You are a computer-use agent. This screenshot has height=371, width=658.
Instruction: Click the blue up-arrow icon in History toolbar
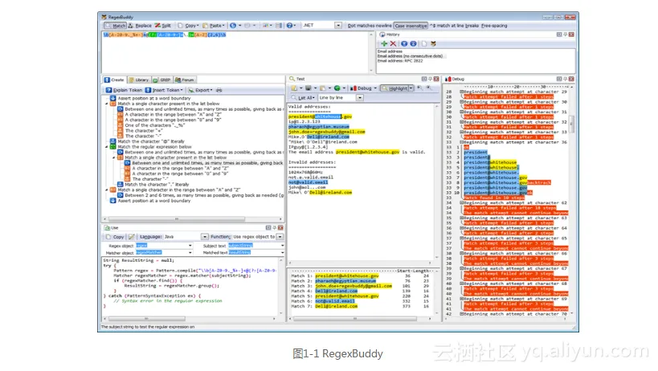(x=404, y=43)
